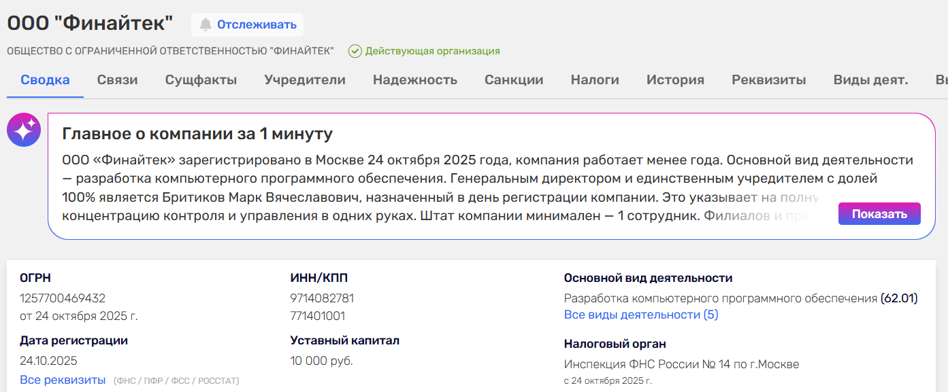The height and width of the screenshot is (392, 948).
Task: Click the Действующая организация status text
Action: click(x=433, y=51)
